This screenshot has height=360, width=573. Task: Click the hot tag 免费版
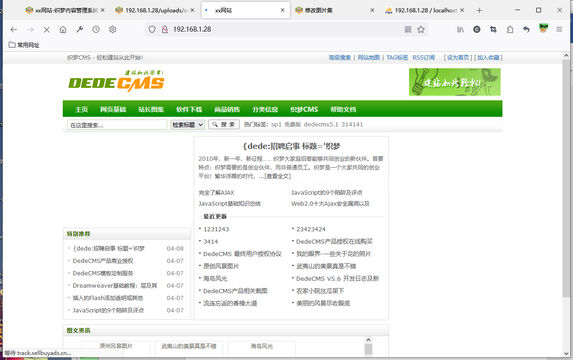tap(292, 125)
